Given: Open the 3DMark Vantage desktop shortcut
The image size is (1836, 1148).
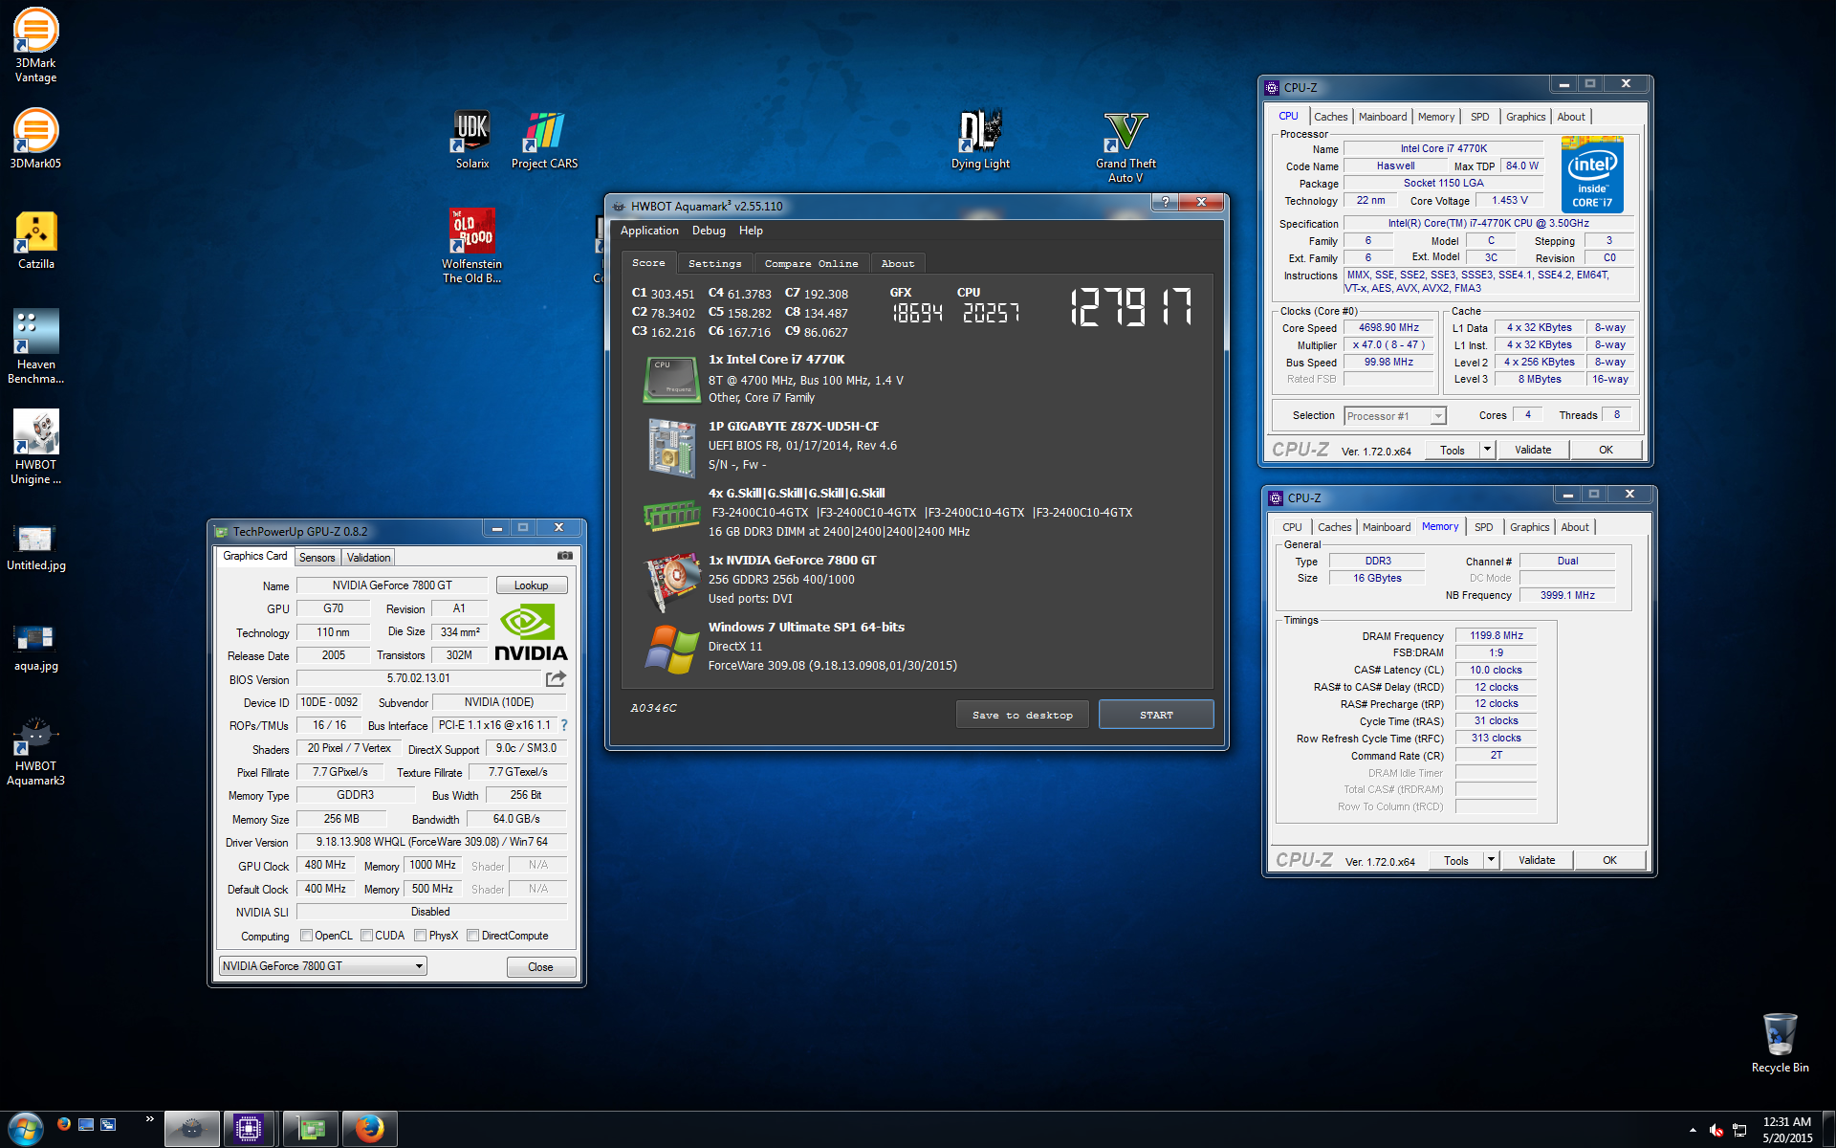Looking at the screenshot, I should pyautogui.click(x=35, y=45).
